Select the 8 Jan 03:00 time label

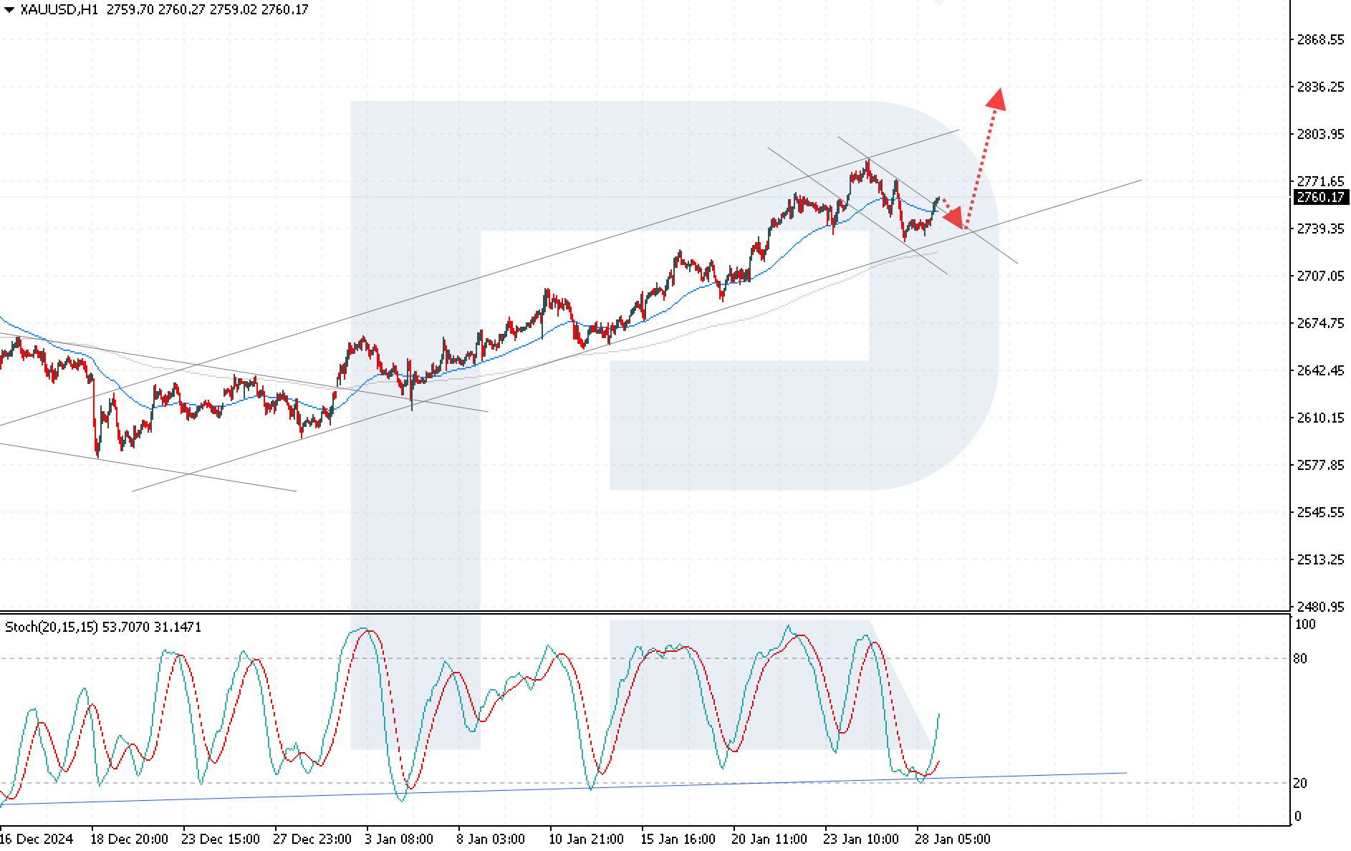[x=491, y=839]
